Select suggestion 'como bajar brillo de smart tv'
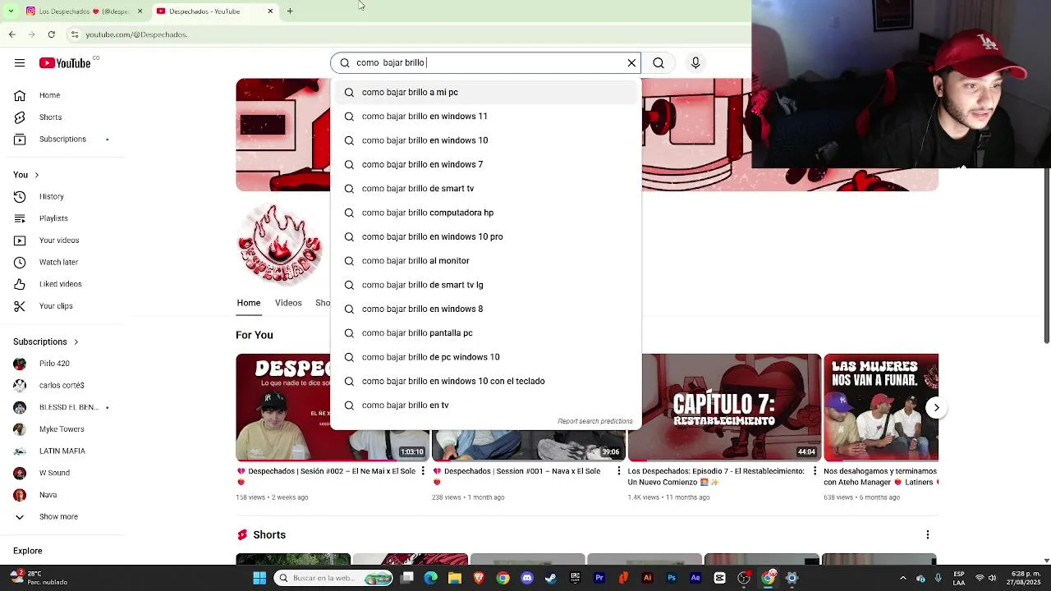Viewport: 1051px width, 591px height. (485, 189)
